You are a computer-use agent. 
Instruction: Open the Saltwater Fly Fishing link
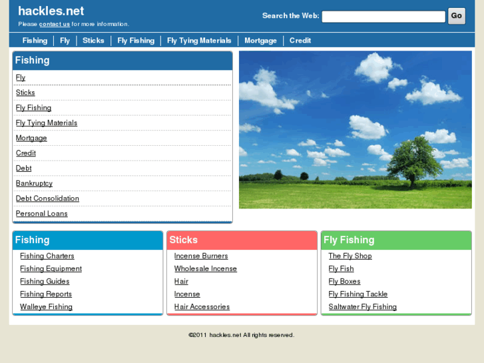tap(363, 307)
